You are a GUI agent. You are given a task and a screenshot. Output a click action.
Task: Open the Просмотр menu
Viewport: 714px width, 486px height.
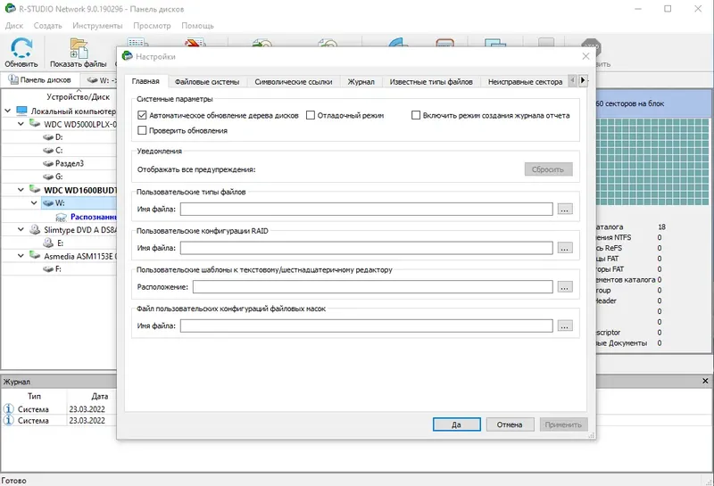click(x=152, y=26)
